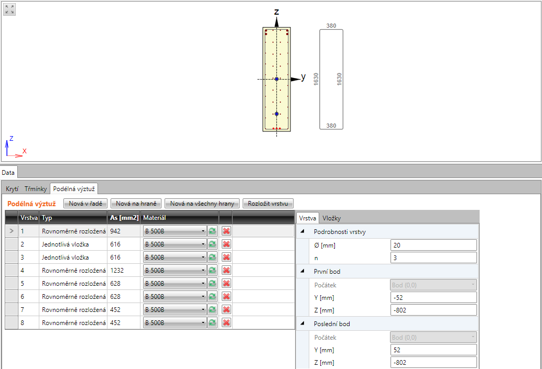Edit bar count n field
542x369 pixels.
point(433,258)
